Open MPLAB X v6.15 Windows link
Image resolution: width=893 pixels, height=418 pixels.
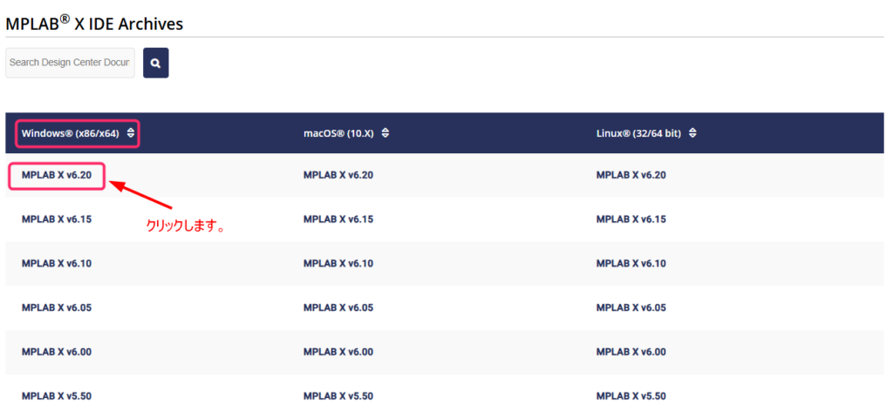click(57, 219)
